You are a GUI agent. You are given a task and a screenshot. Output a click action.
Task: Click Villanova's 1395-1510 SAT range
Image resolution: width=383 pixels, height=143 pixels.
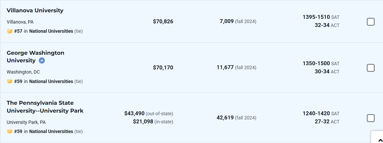click(316, 17)
